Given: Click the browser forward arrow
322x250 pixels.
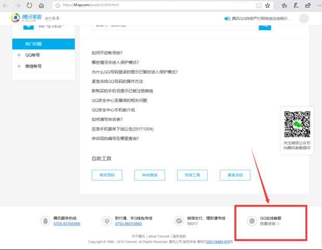Looking at the screenshot, I should click(x=18, y=6).
